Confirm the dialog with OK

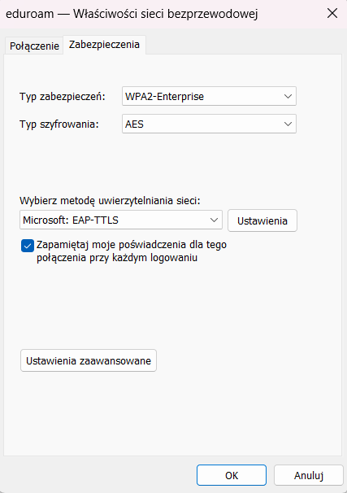click(232, 475)
